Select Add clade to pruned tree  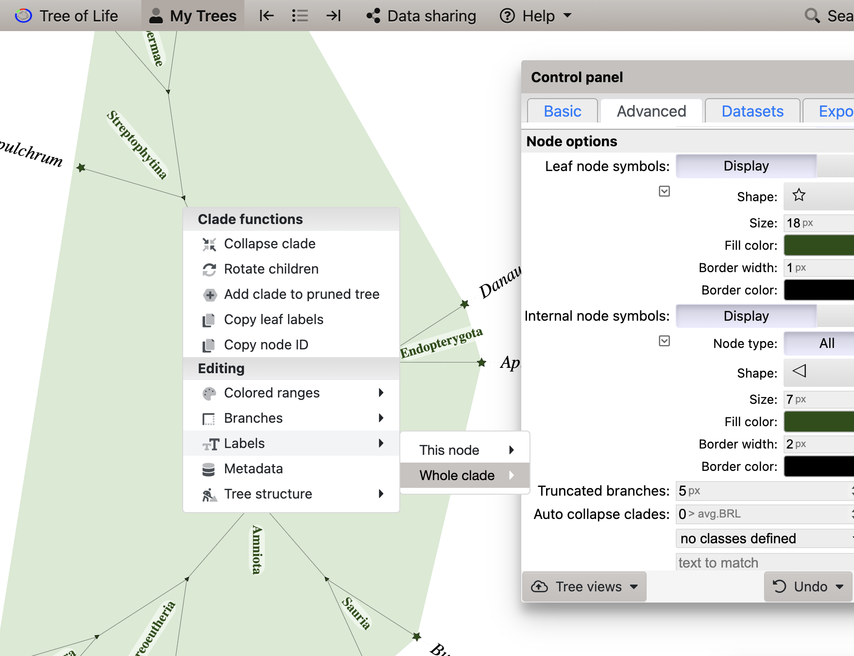(291, 294)
